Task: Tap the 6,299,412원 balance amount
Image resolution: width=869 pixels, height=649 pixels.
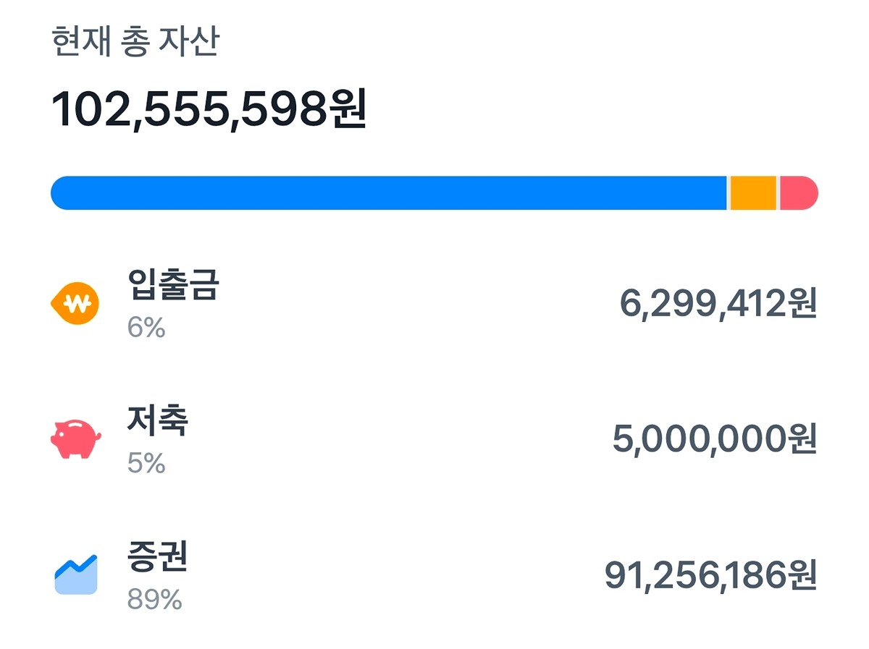Action: 718,304
